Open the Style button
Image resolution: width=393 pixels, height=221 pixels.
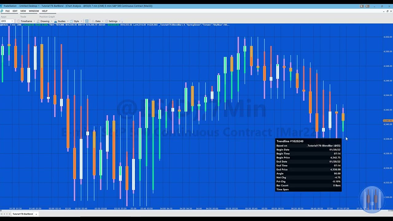(x=76, y=21)
